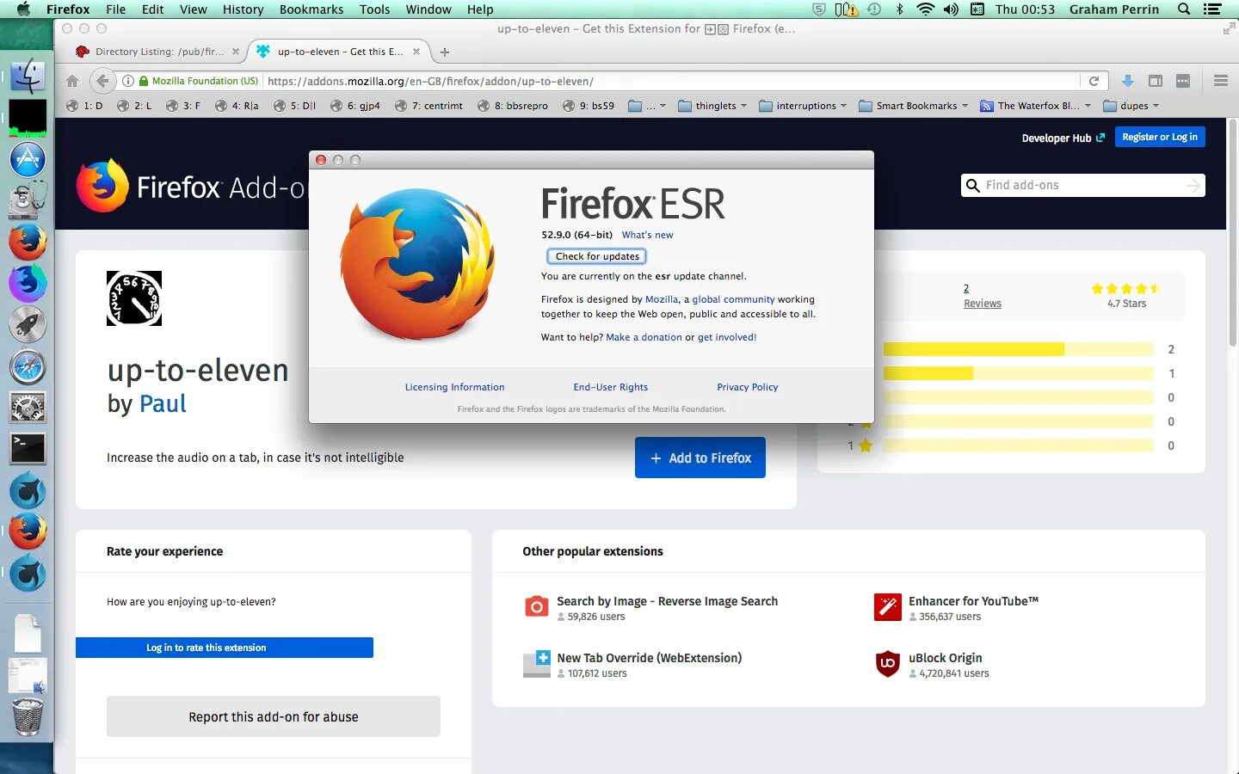Open a new tab with the plus button
The width and height of the screenshot is (1239, 774).
click(445, 52)
